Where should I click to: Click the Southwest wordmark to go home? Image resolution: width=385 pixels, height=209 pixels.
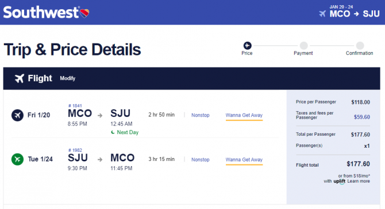click(41, 12)
